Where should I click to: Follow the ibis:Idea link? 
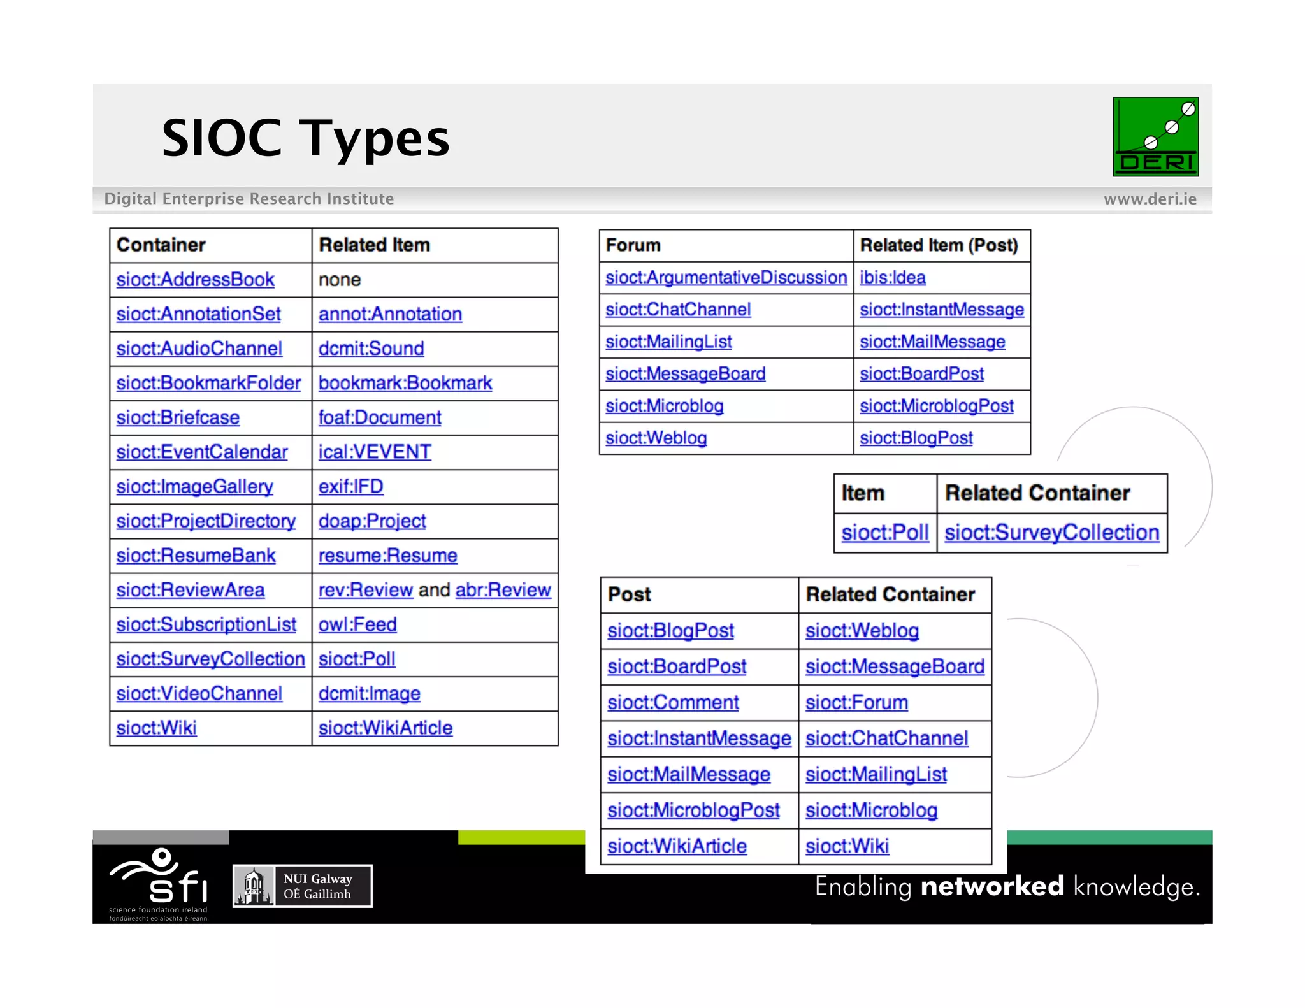[892, 278]
